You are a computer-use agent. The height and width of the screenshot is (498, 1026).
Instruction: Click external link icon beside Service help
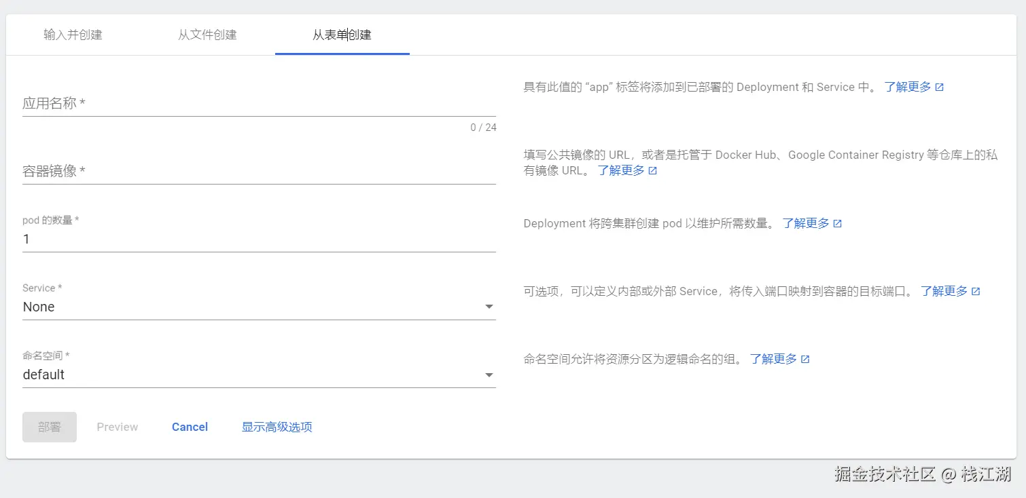976,291
